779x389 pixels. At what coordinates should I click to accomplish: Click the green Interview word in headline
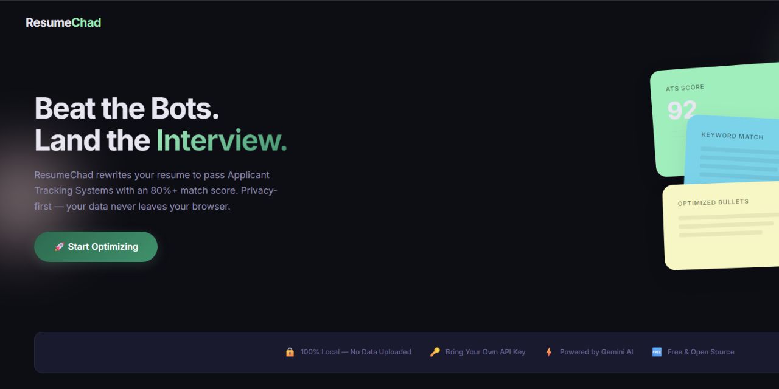[x=222, y=140]
